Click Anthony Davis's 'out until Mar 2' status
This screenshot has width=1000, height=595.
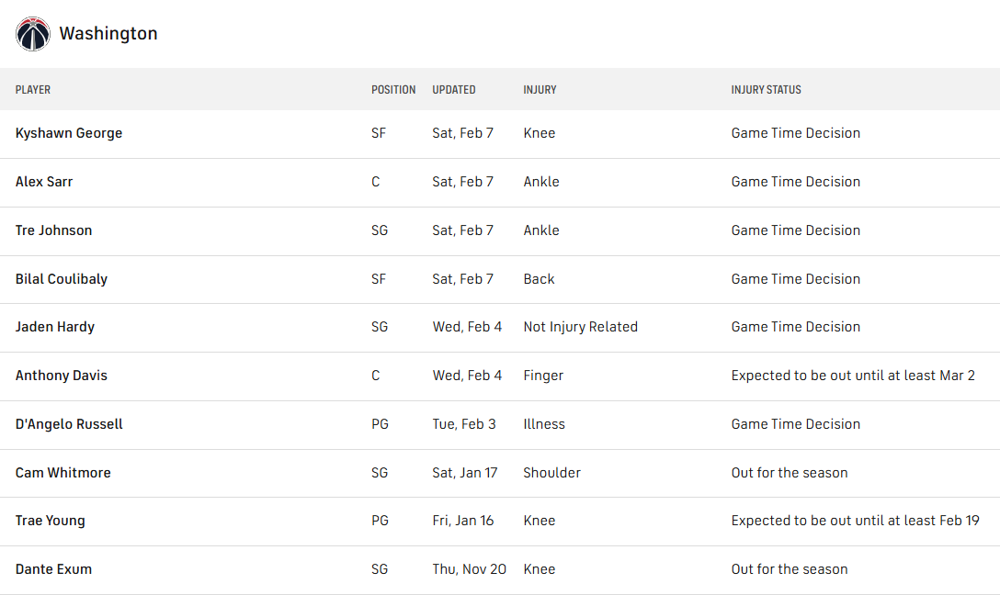tap(853, 376)
